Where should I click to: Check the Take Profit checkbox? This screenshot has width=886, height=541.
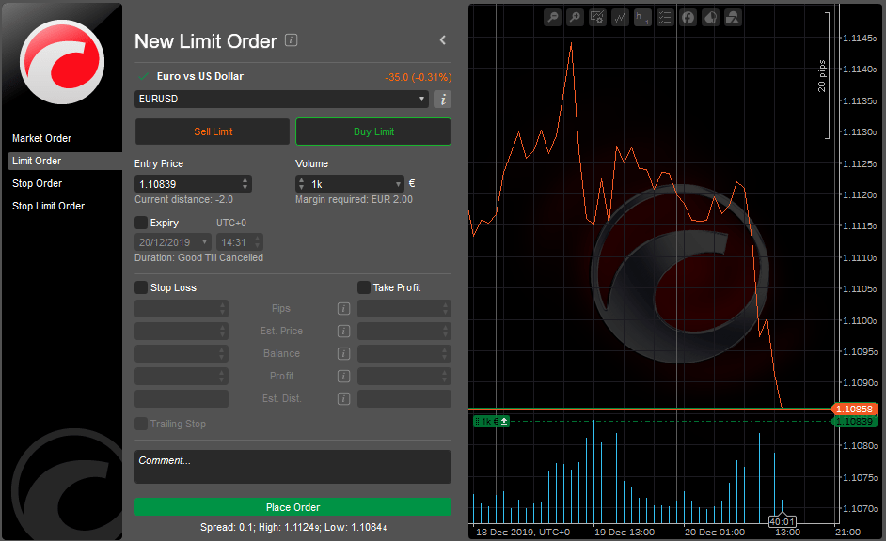[x=364, y=287]
